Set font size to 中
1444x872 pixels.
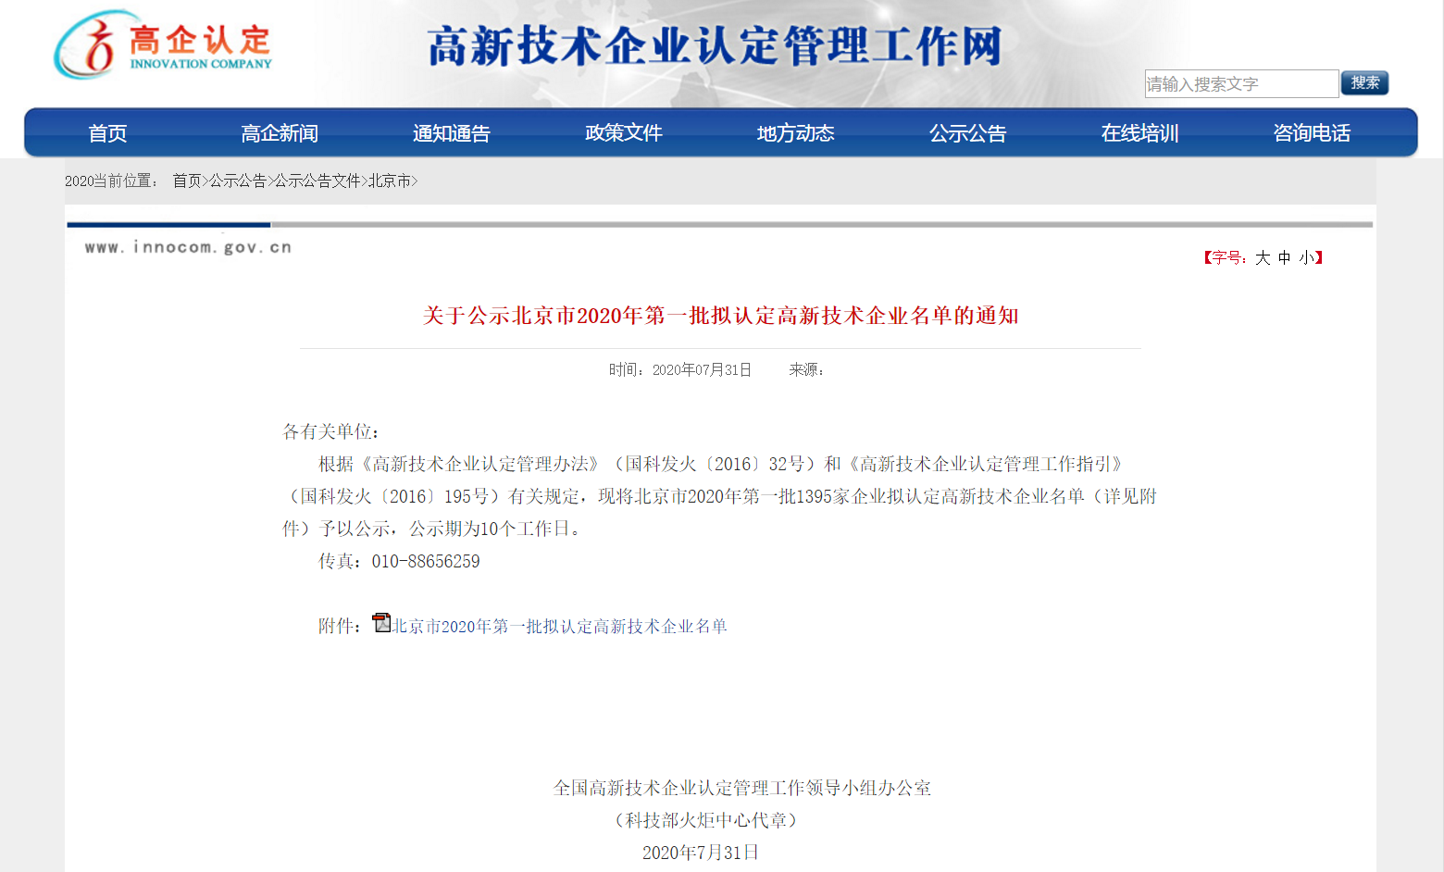tap(1285, 258)
